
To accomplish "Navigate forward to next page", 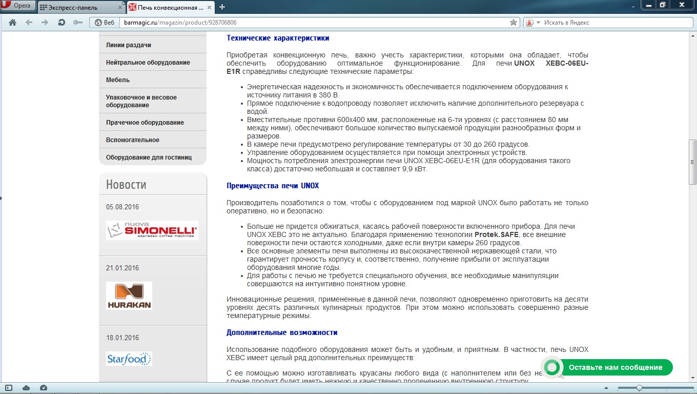I will (45, 23).
